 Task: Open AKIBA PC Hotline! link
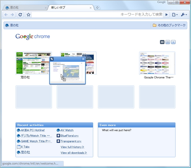pos(33,130)
